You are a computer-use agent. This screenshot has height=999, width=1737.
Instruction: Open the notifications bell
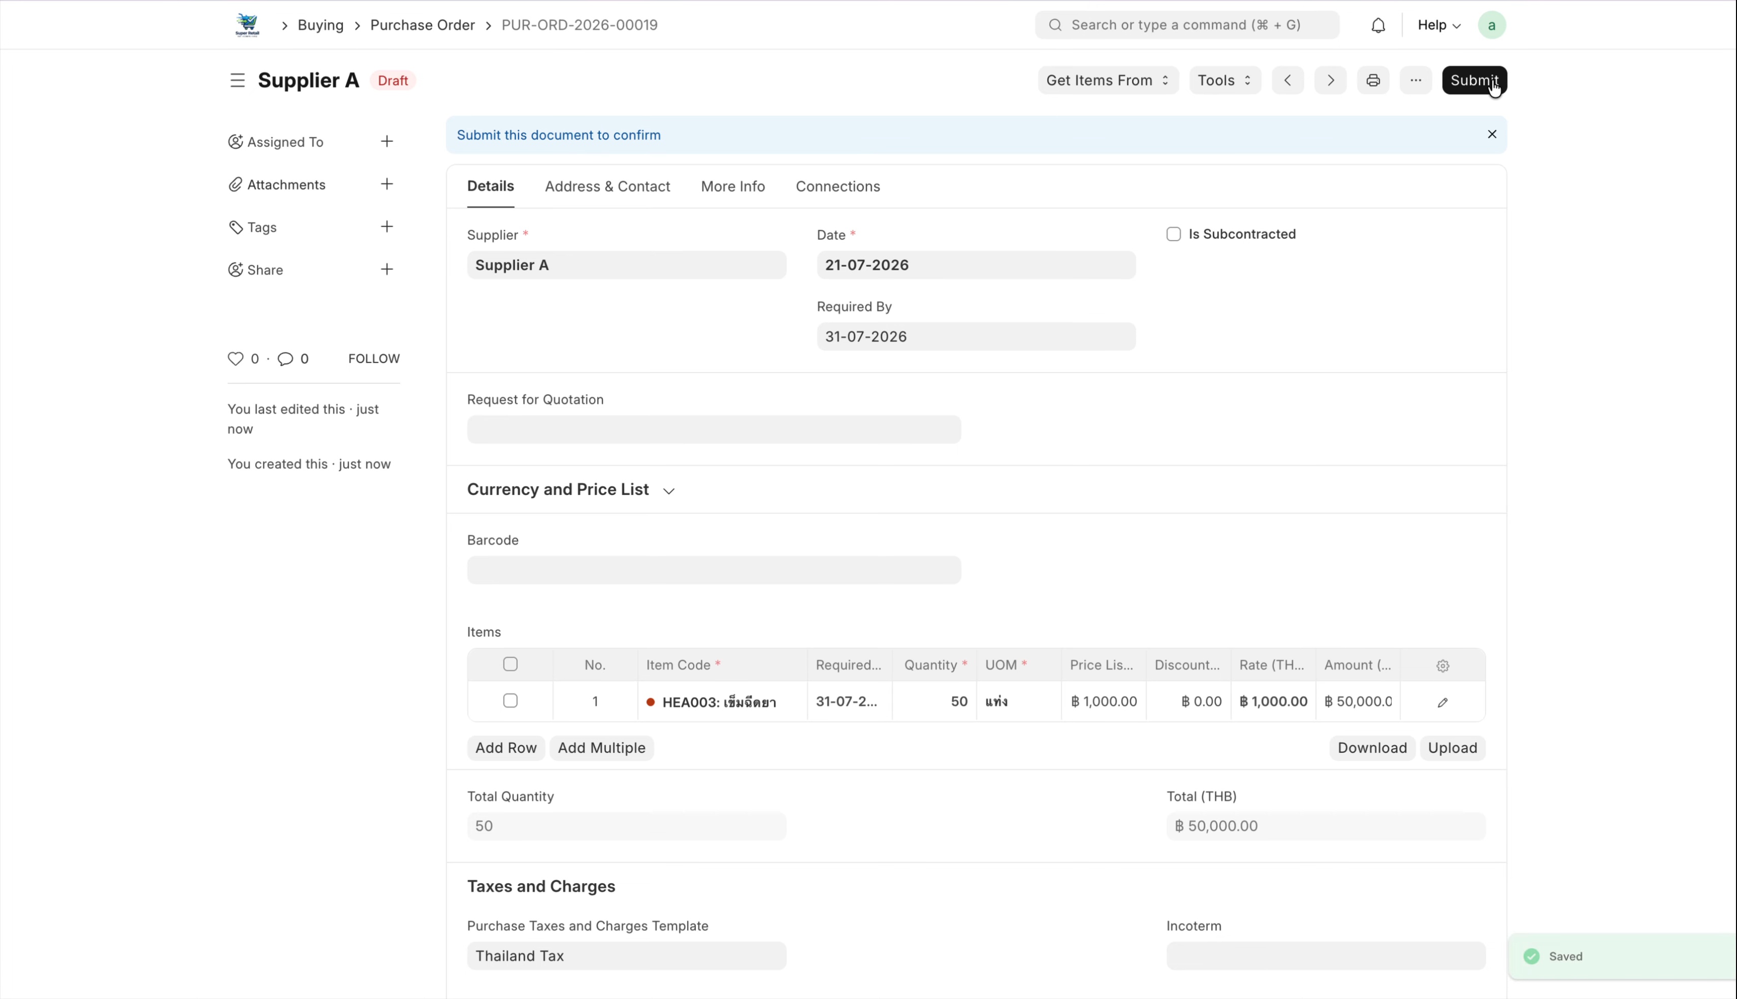1378,25
